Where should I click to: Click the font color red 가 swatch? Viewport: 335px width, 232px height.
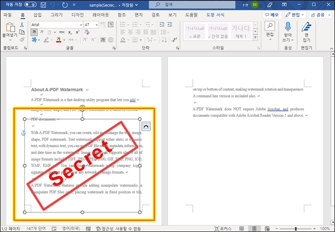pos(58,40)
